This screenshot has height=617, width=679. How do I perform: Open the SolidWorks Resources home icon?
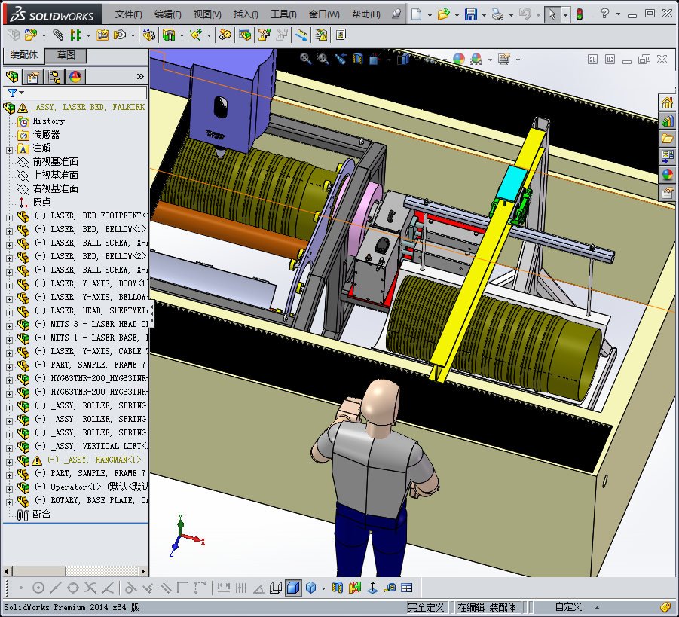(x=667, y=103)
